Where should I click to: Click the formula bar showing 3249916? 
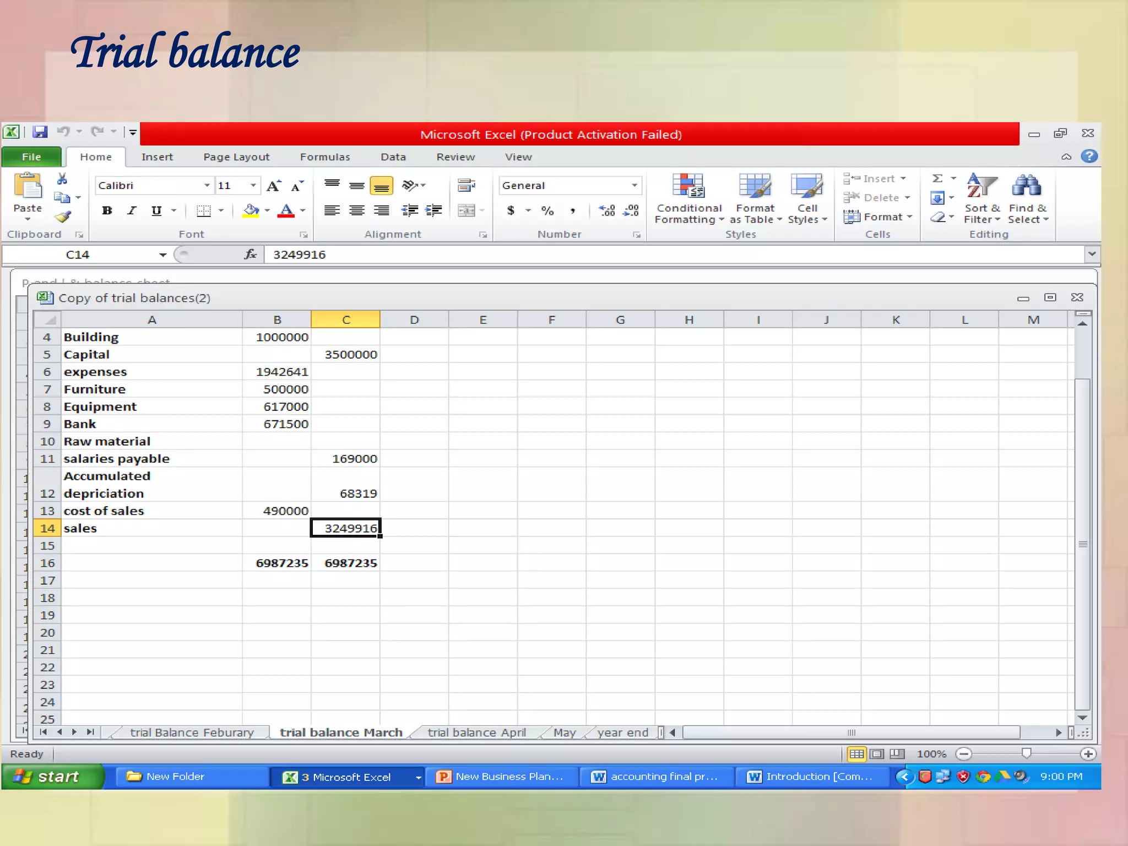pos(674,254)
